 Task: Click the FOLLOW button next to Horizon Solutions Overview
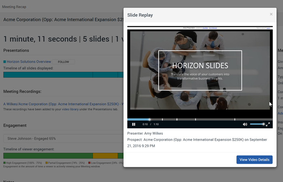tap(63, 62)
